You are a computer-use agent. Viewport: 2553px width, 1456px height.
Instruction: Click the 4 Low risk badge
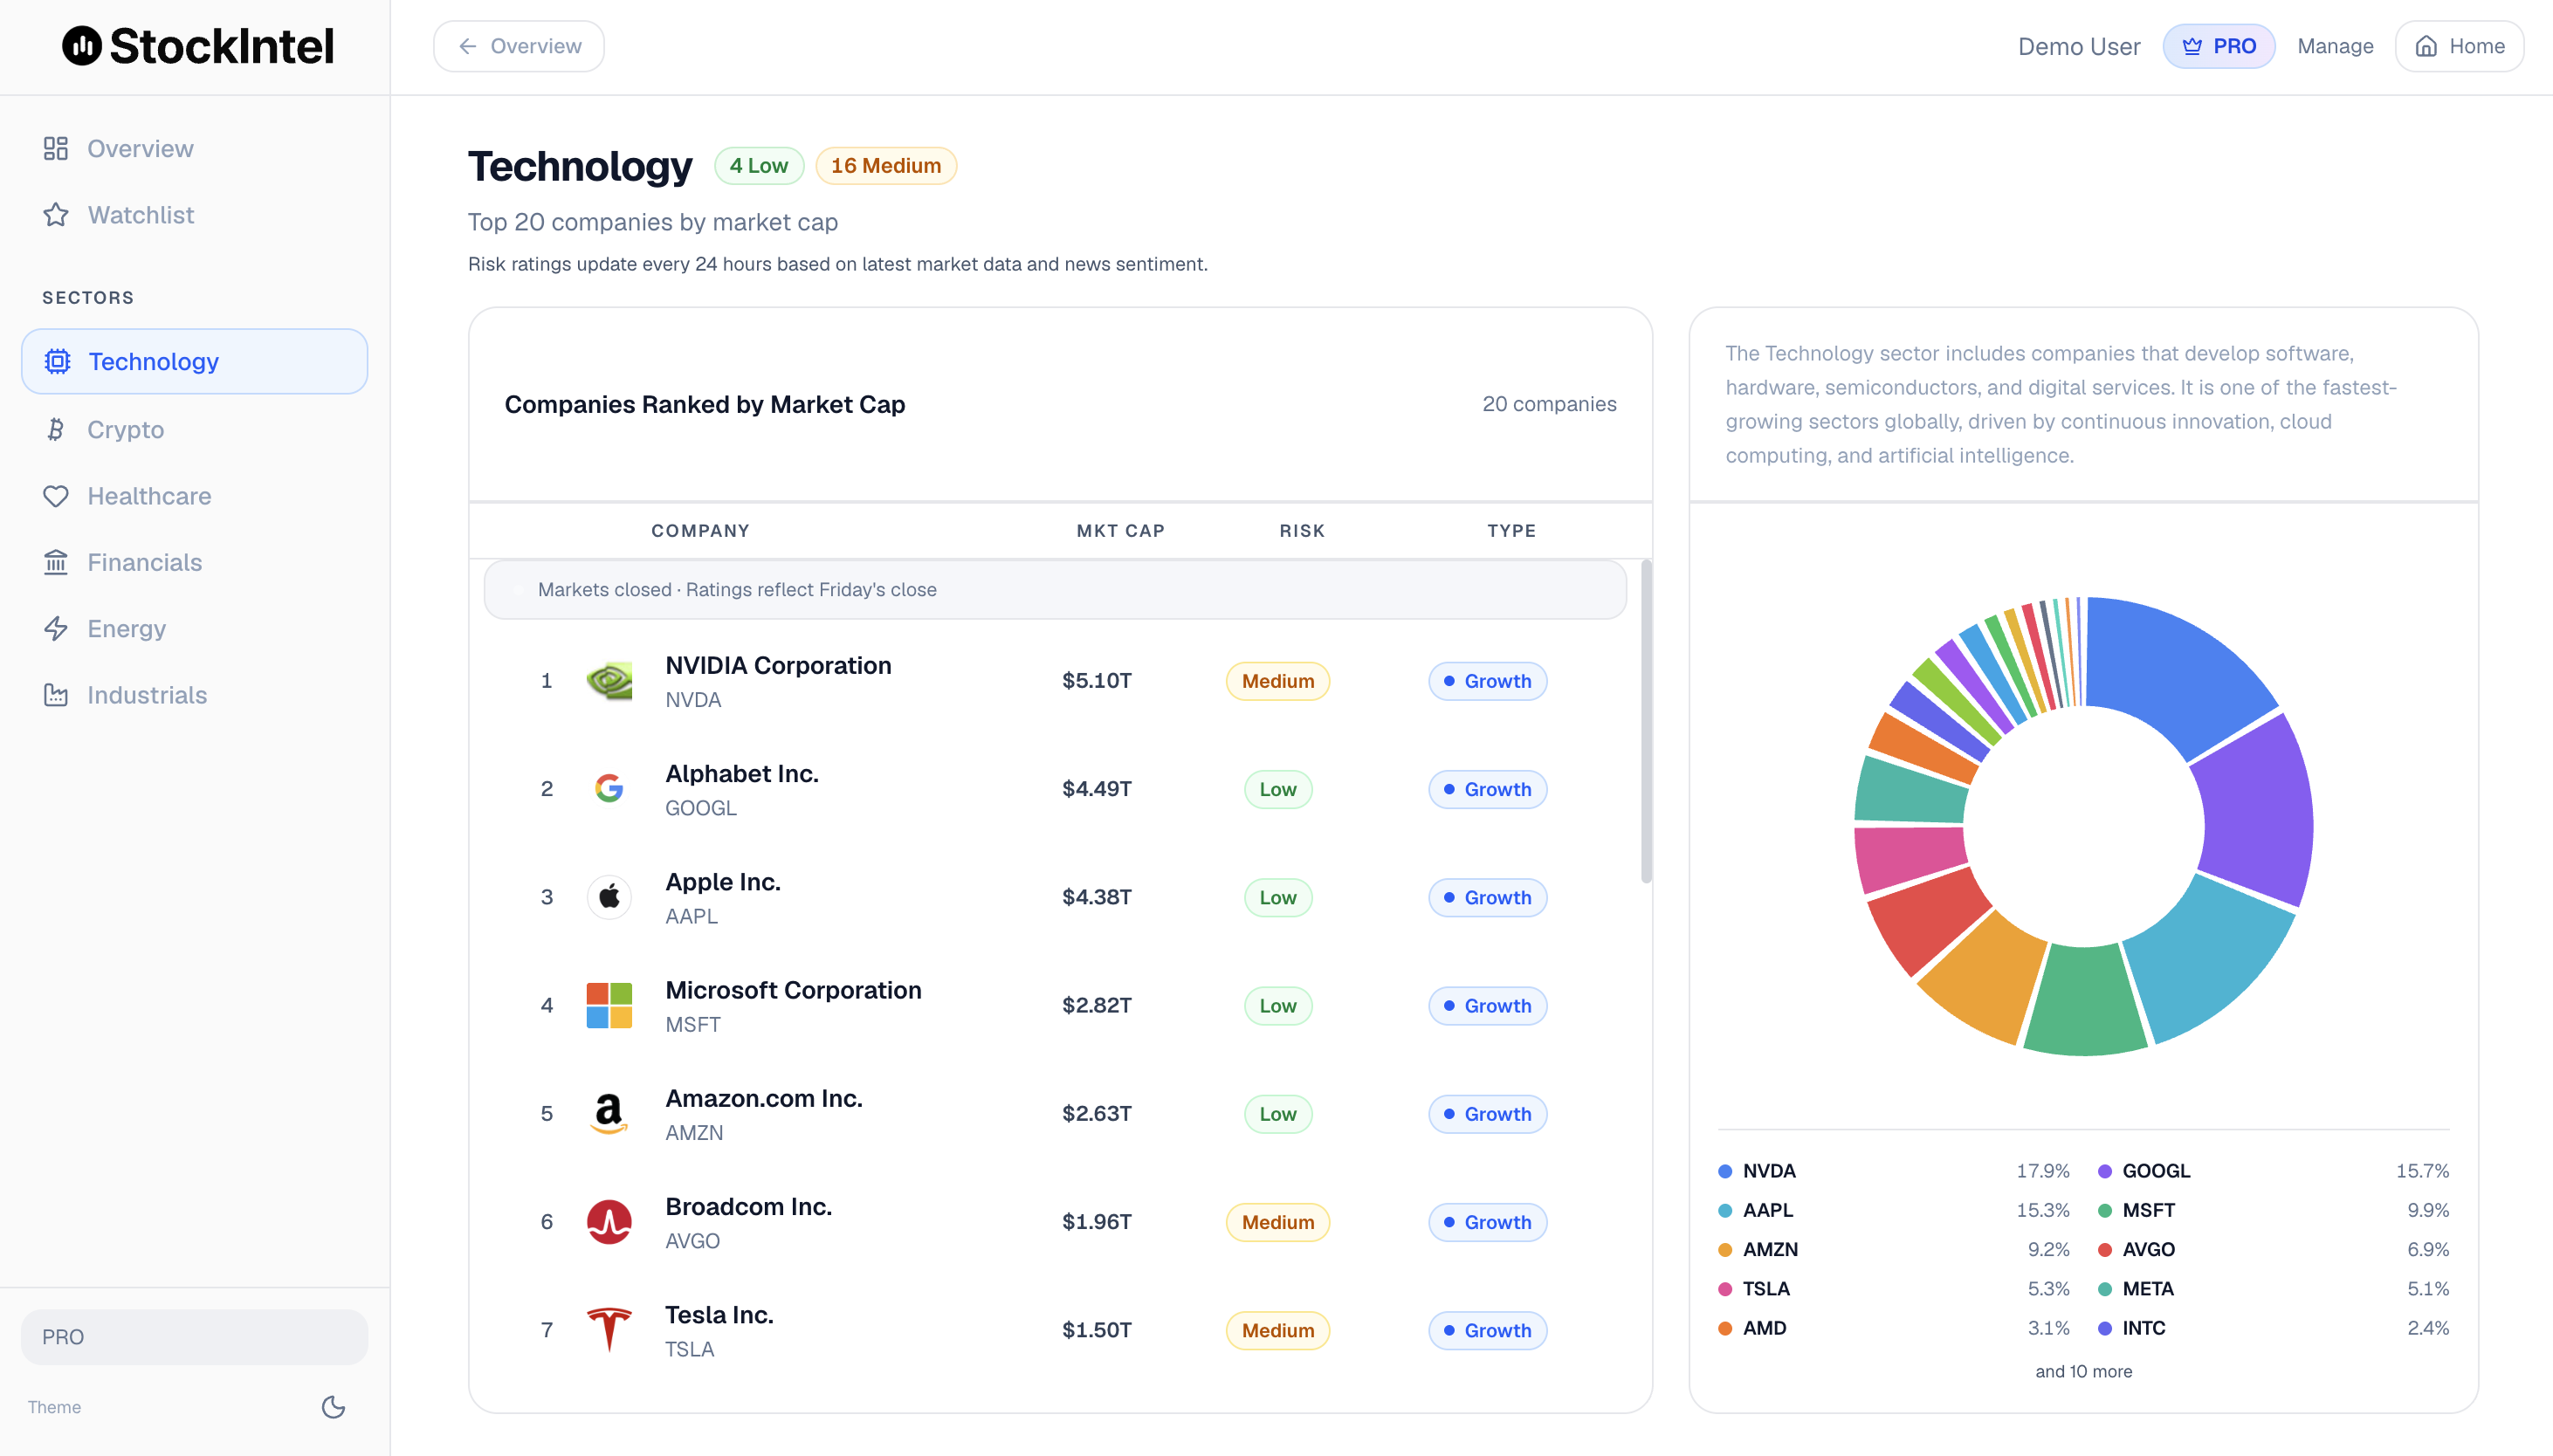[x=759, y=166]
